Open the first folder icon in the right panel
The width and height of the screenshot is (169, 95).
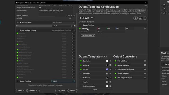pyautogui.click(x=164, y=5)
